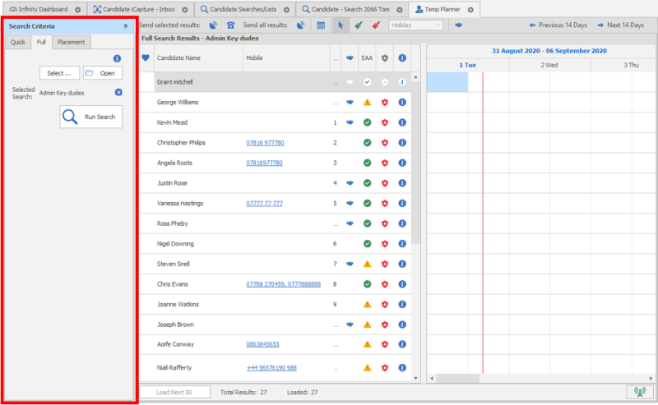Screen dimensions: 658x405
Task: Pin the Search Criteria panel
Action: (125, 26)
